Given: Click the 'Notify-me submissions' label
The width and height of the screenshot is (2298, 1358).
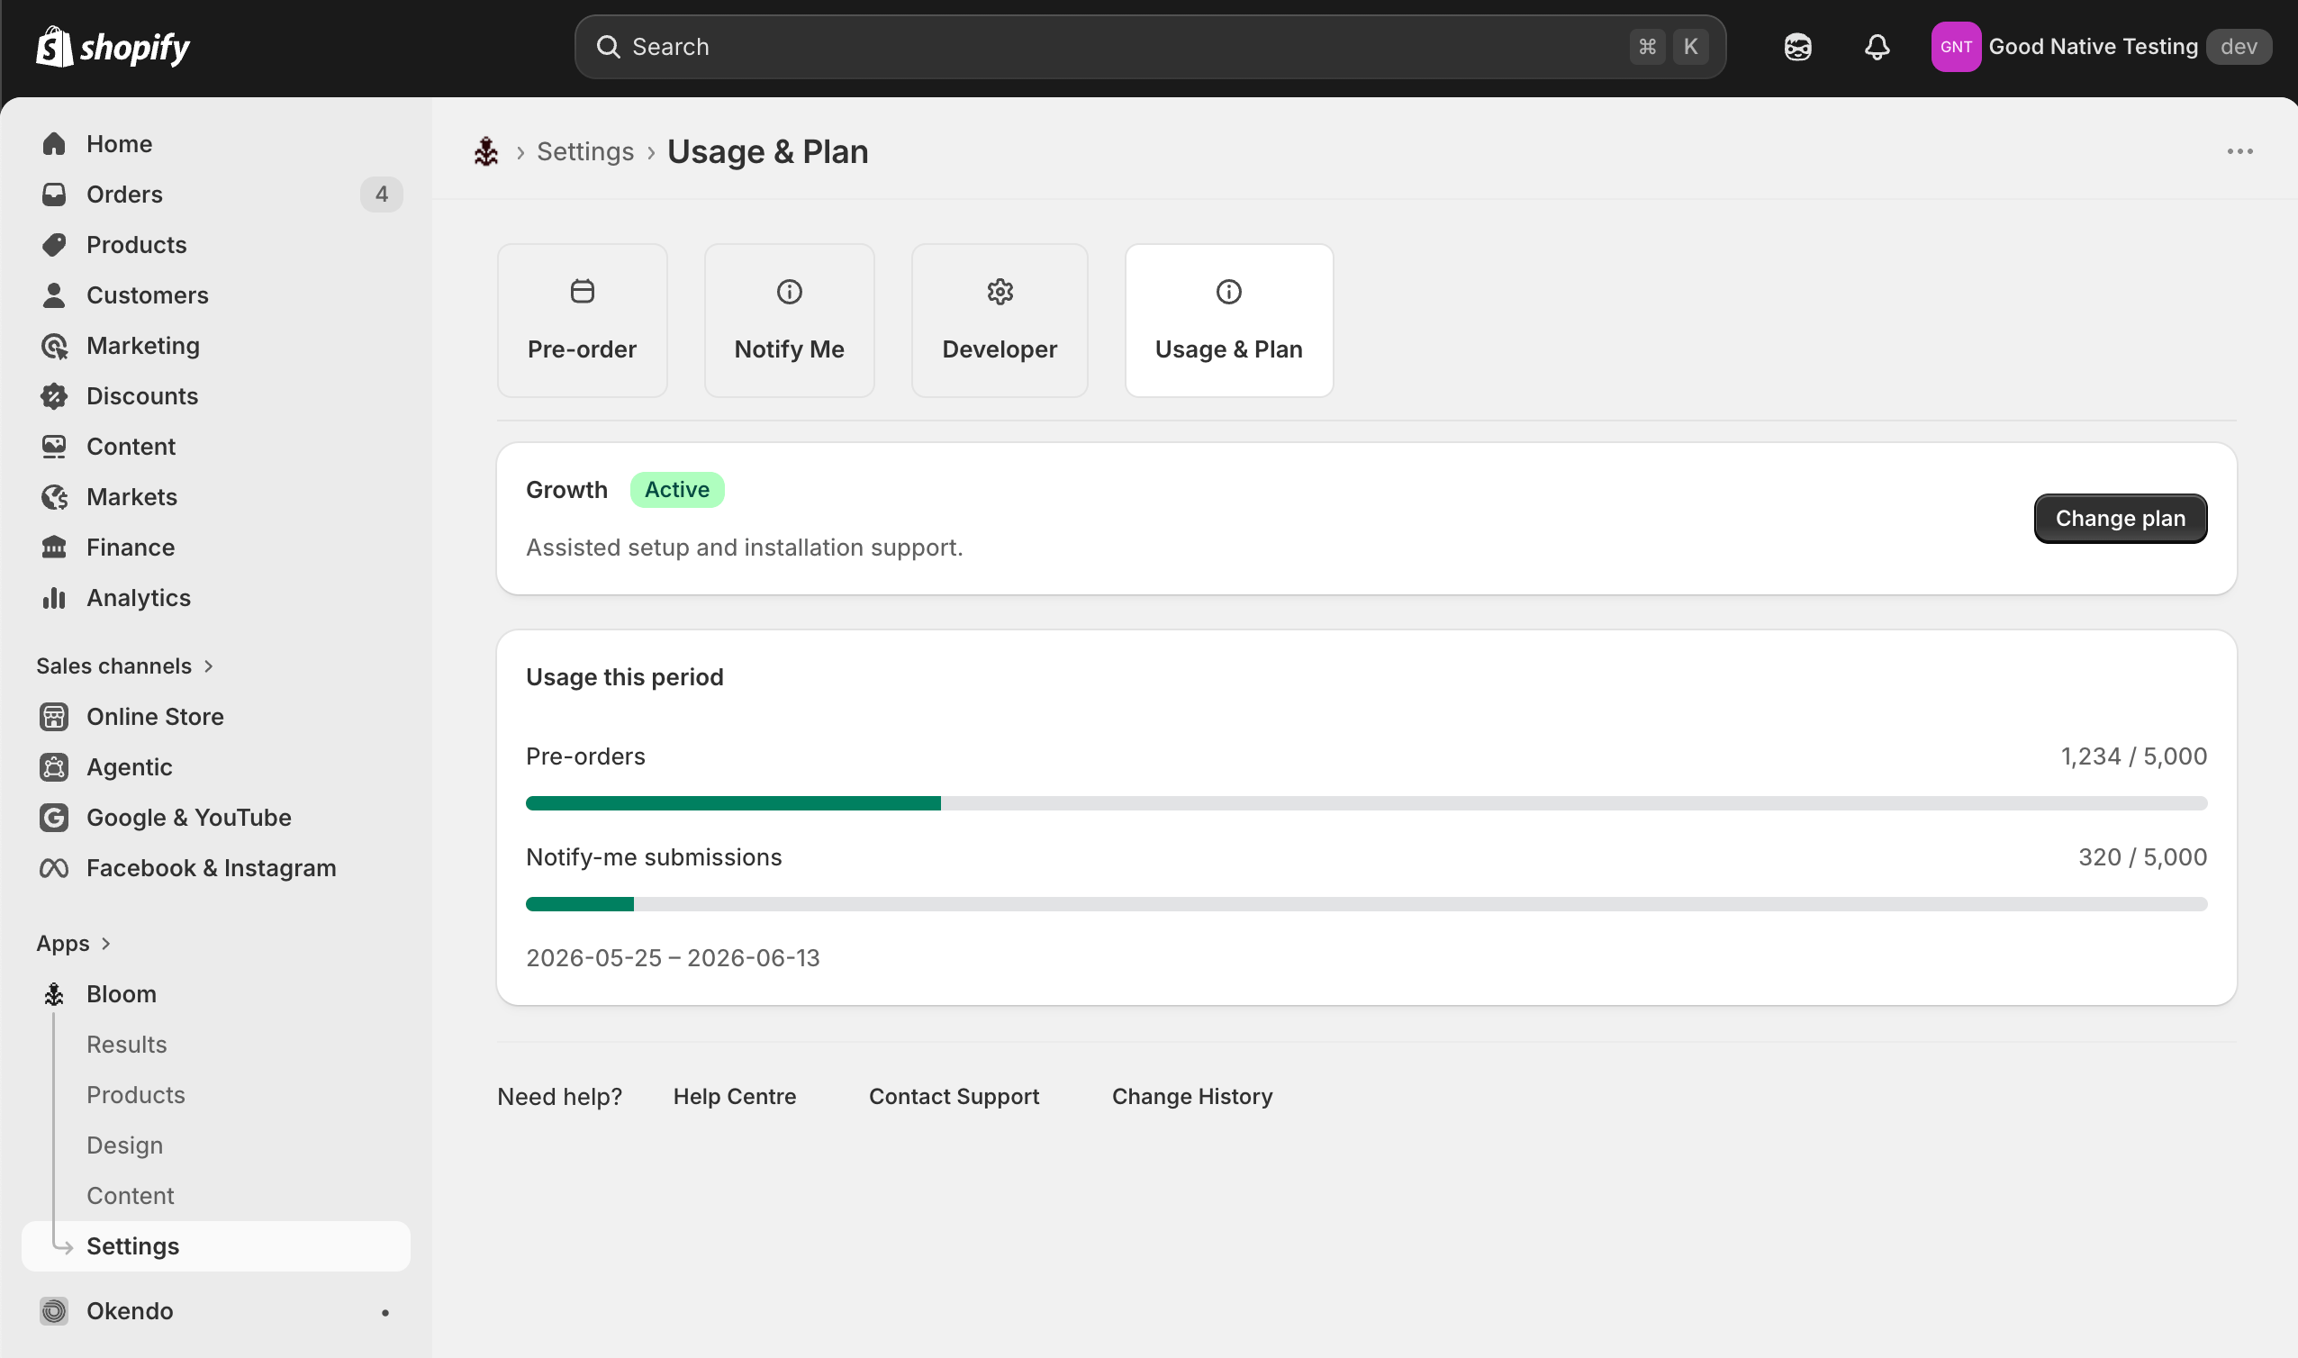Looking at the screenshot, I should 653,857.
